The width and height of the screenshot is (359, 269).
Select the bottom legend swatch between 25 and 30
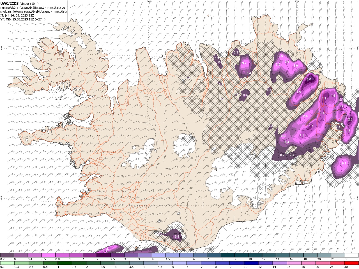coord(337,263)
